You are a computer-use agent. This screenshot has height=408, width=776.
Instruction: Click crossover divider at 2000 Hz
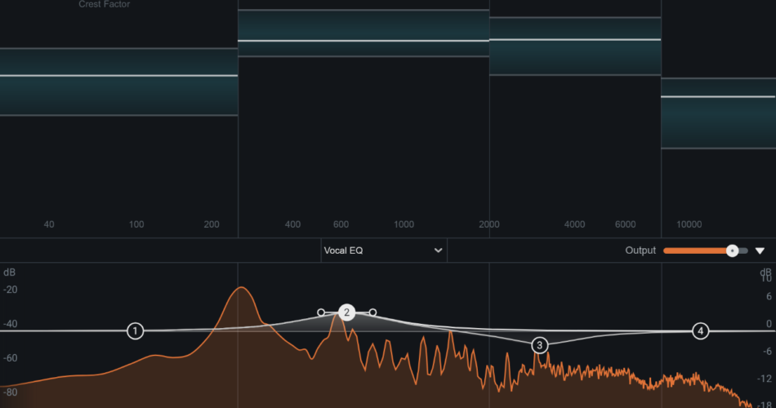pos(489,122)
